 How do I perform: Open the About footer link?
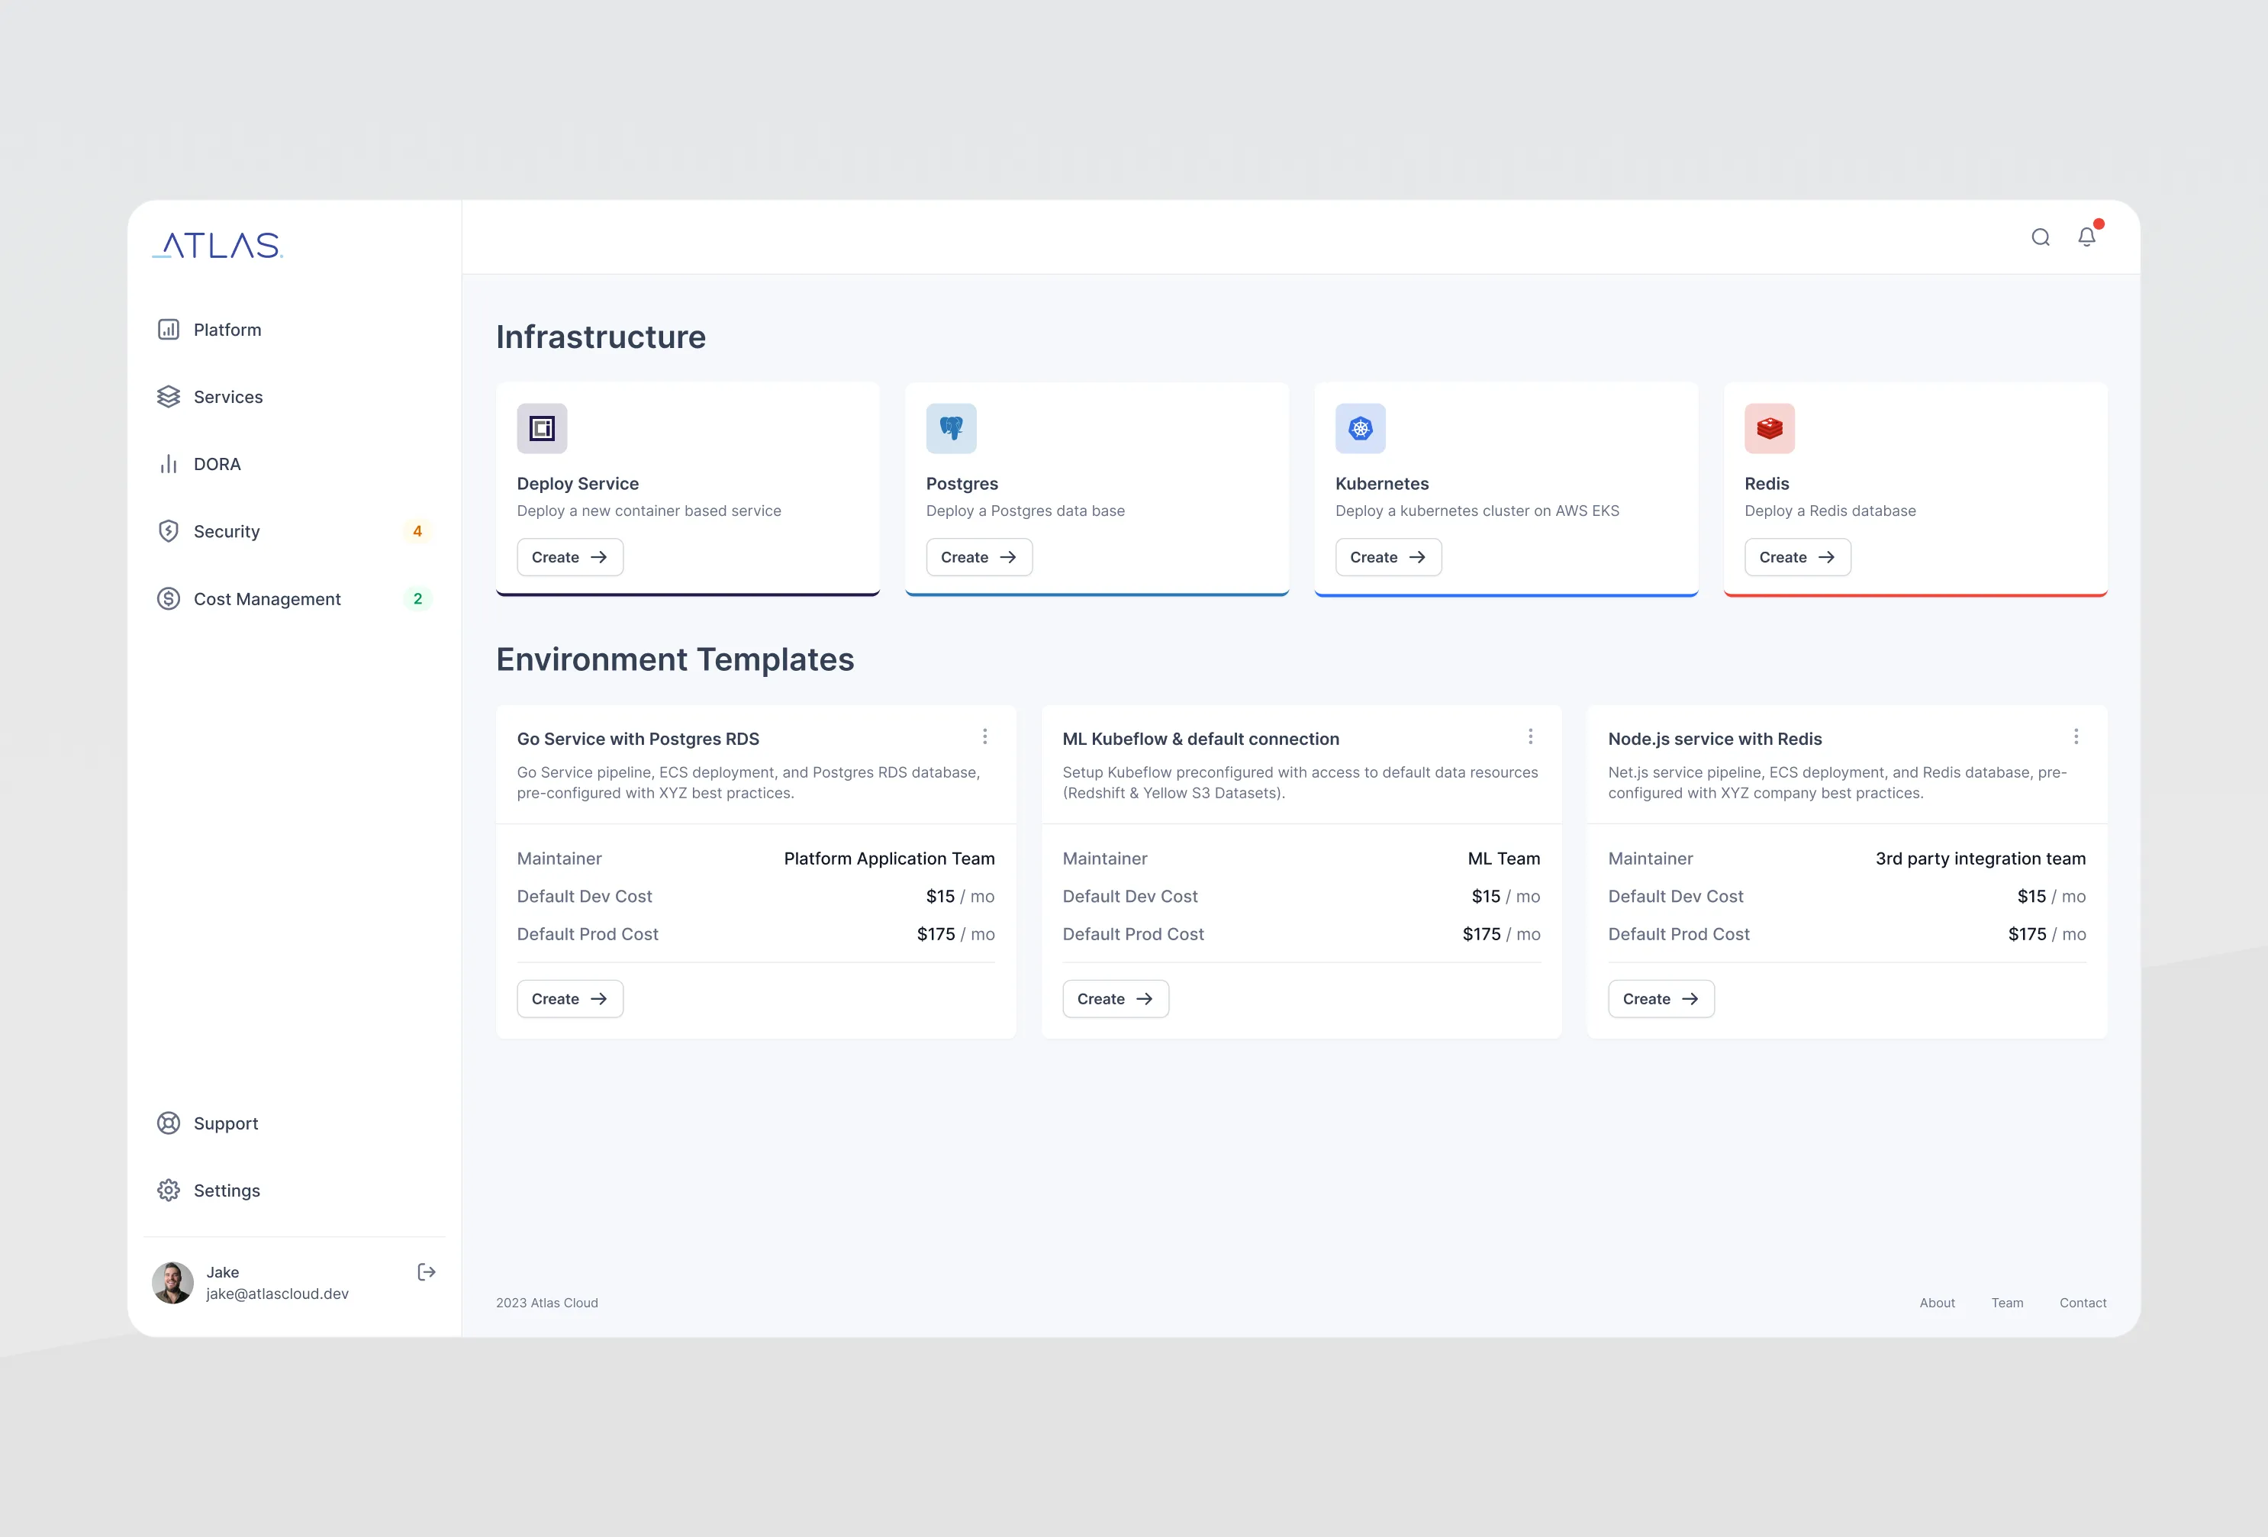pyautogui.click(x=1937, y=1303)
